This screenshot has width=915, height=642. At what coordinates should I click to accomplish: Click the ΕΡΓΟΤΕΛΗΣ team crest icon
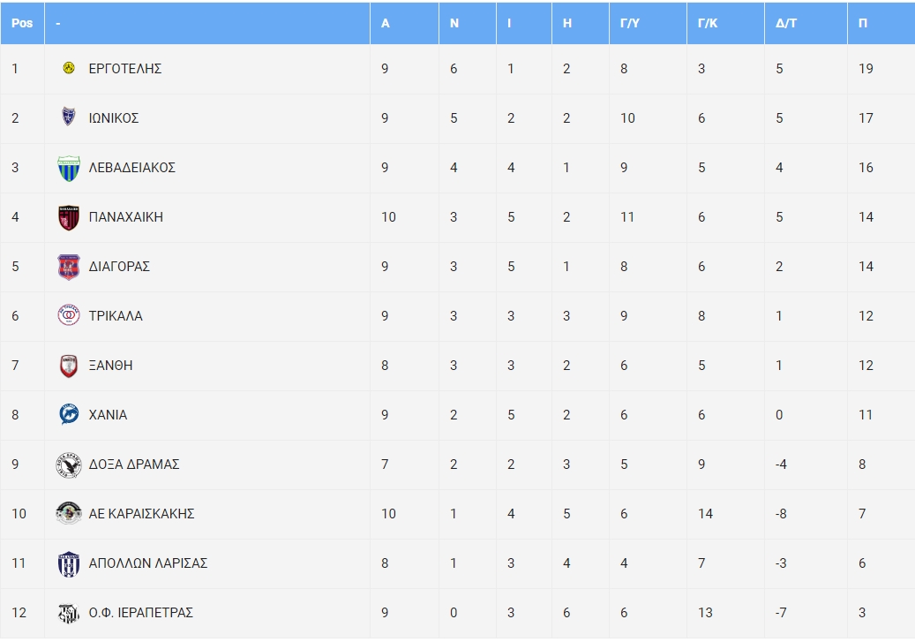(x=69, y=68)
